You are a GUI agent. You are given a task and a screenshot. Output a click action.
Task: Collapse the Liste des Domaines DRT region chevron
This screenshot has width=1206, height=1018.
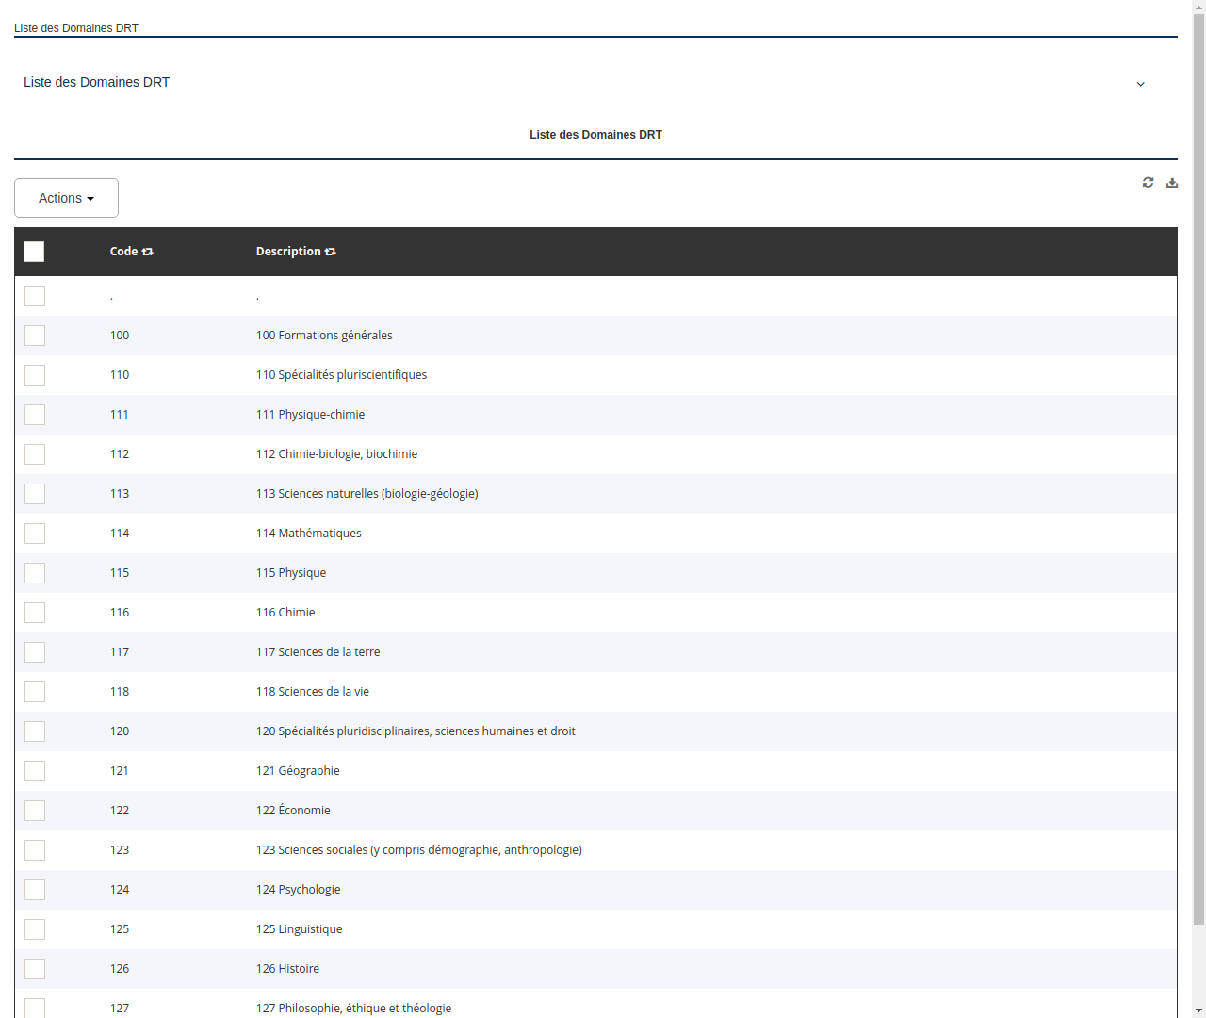click(1141, 84)
